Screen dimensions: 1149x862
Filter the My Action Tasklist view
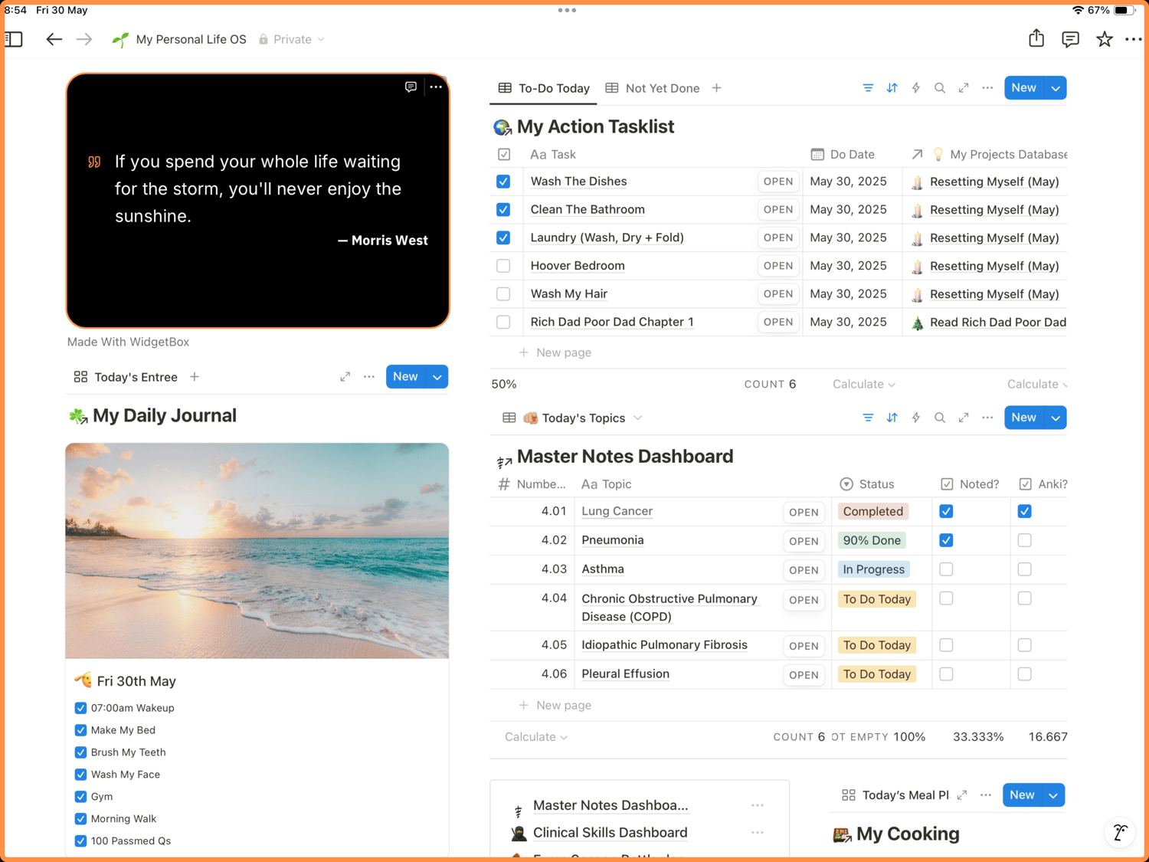868,88
